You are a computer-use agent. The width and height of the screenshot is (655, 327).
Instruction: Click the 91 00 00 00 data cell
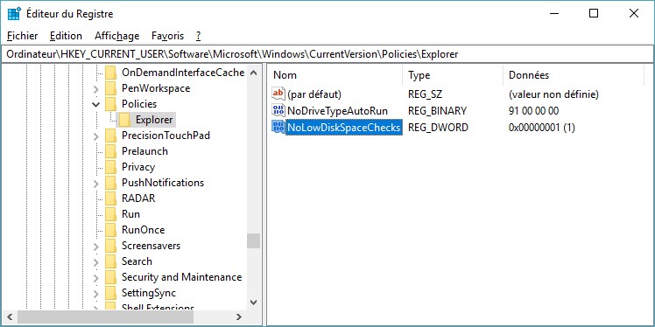(533, 111)
